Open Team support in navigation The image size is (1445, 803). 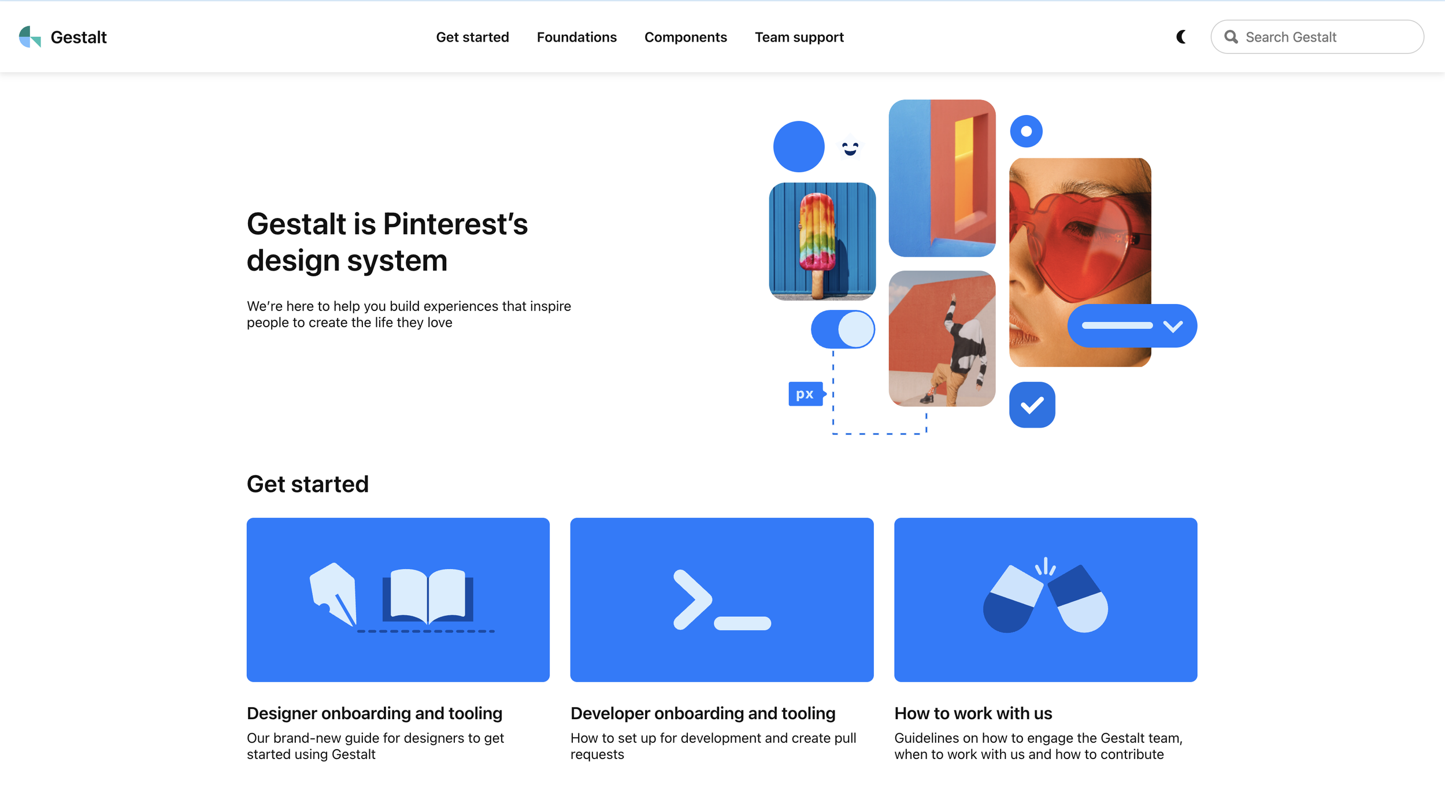pyautogui.click(x=799, y=37)
